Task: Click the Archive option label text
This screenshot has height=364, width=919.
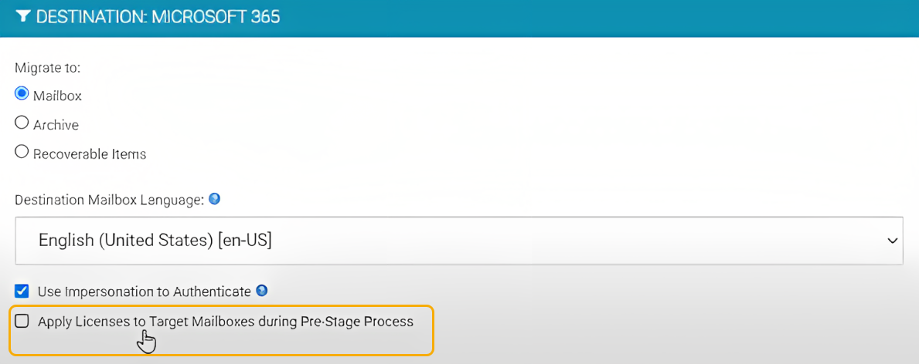Action: [x=56, y=125]
